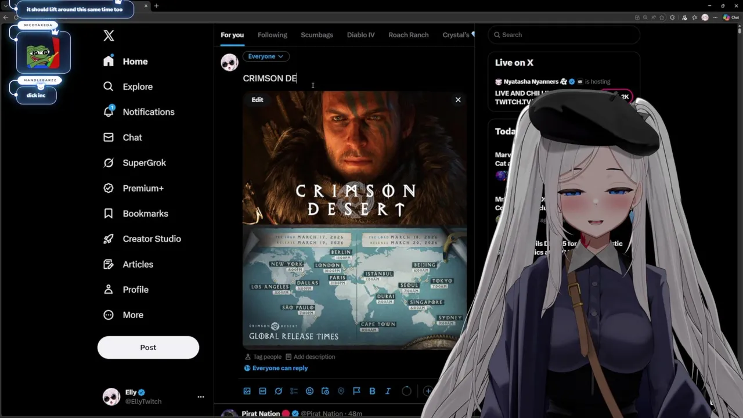Open Explore from sidebar

(128, 87)
